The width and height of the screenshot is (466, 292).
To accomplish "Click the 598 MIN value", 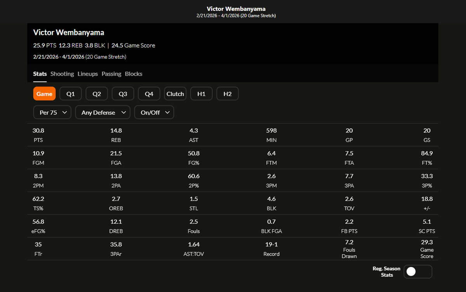I will pos(271,131).
